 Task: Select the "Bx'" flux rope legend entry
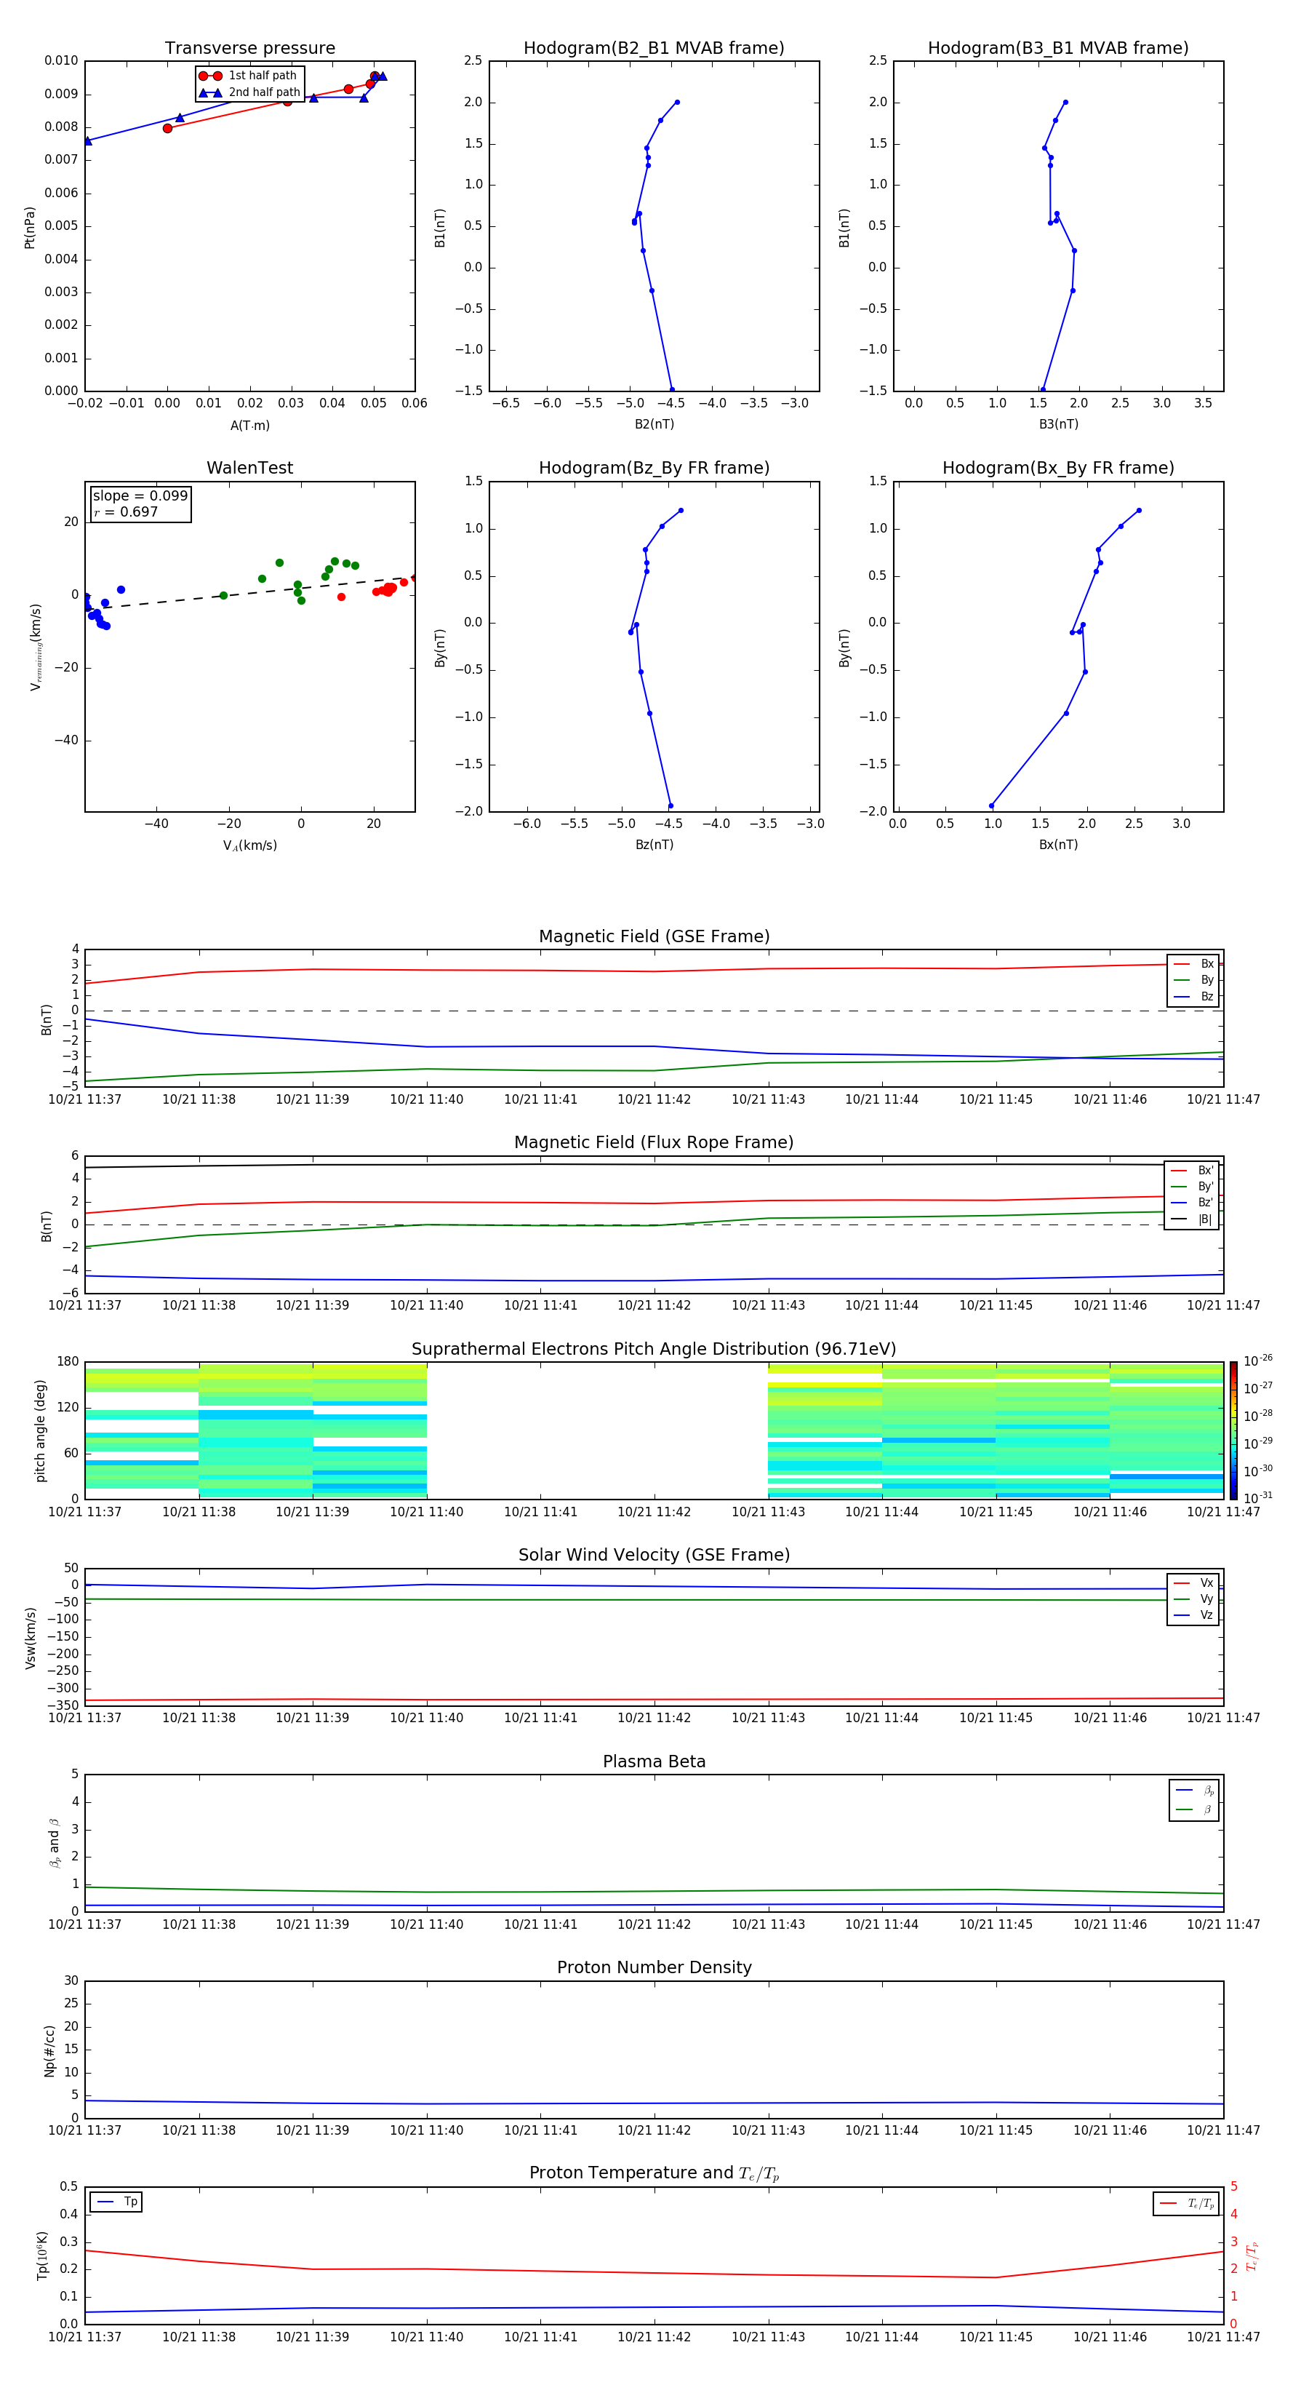pyautogui.click(x=1193, y=1171)
